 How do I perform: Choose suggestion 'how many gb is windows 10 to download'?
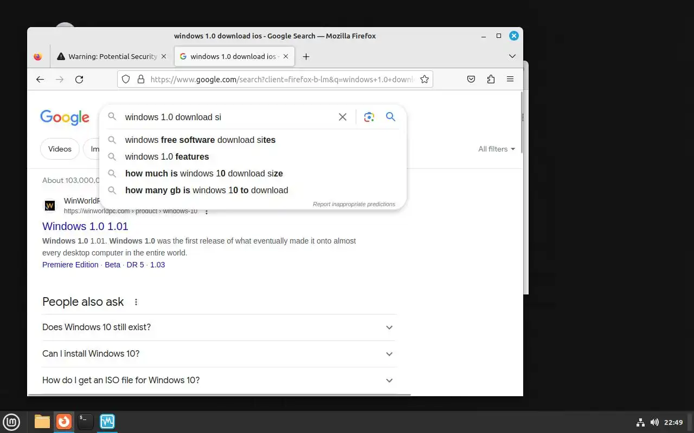[253, 191]
